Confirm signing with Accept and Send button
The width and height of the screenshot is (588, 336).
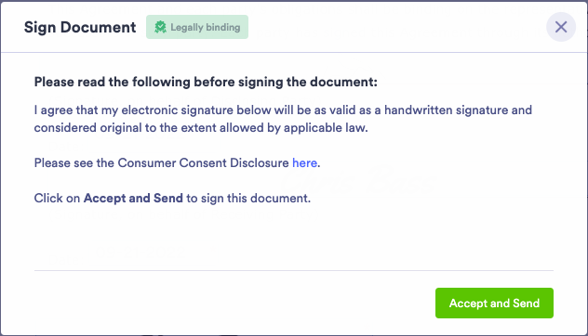tap(494, 304)
